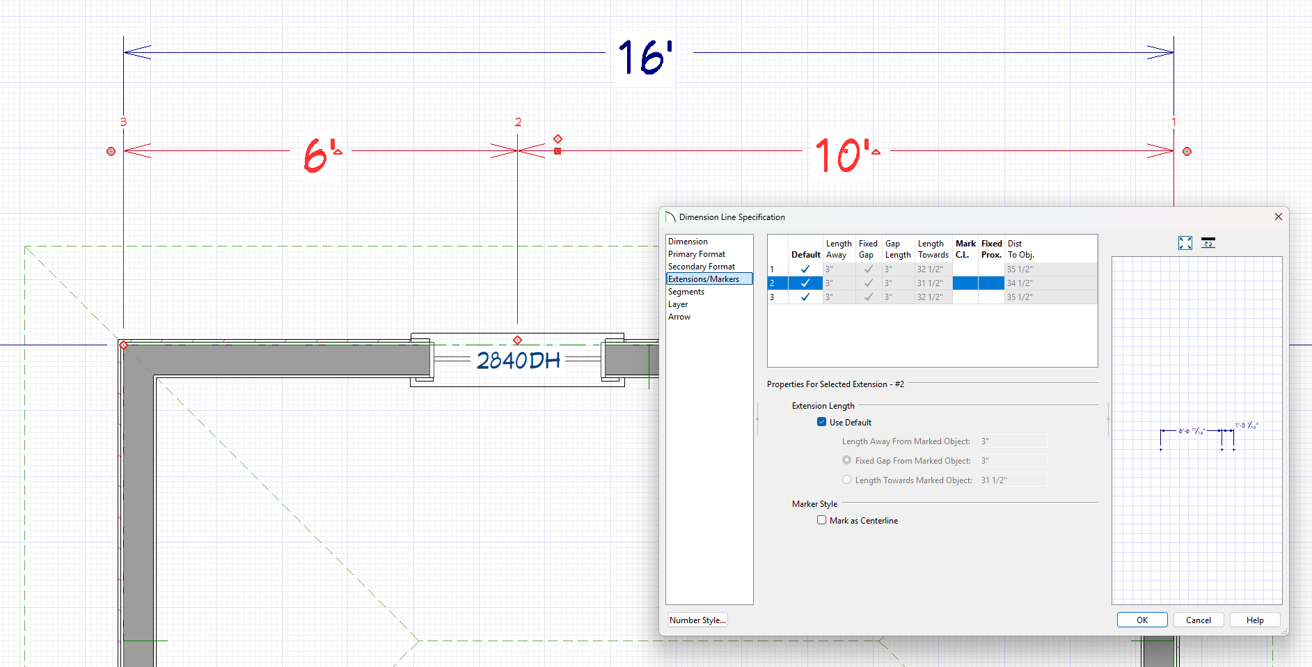The height and width of the screenshot is (667, 1312).
Task: Go to the Arrow panel
Action: pyautogui.click(x=679, y=317)
